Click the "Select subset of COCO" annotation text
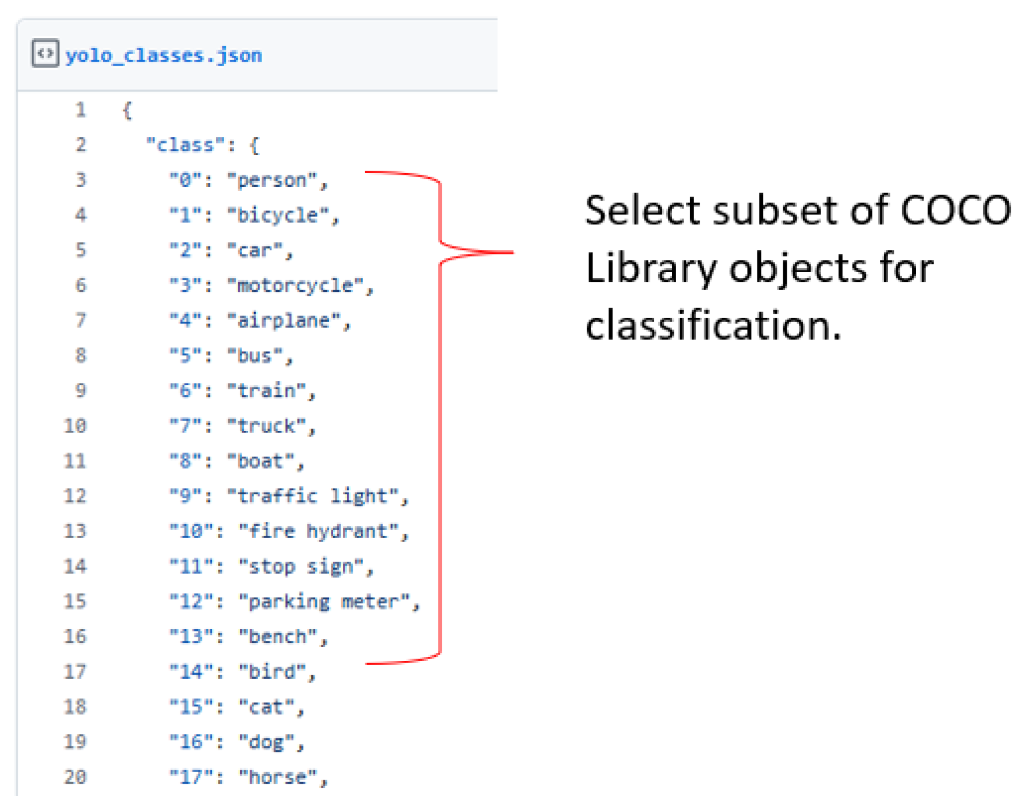Image resolution: width=1019 pixels, height=812 pixels. tap(797, 210)
